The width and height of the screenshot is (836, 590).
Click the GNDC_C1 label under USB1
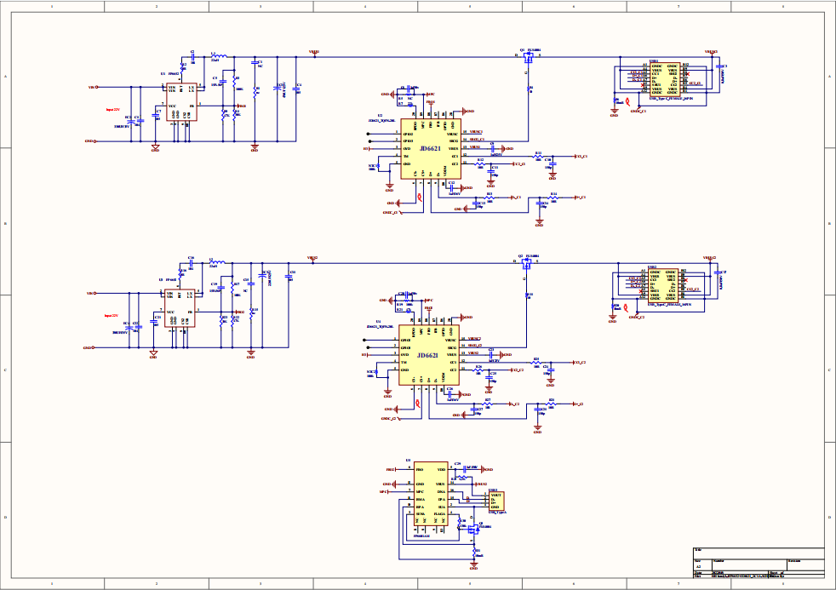638,111
